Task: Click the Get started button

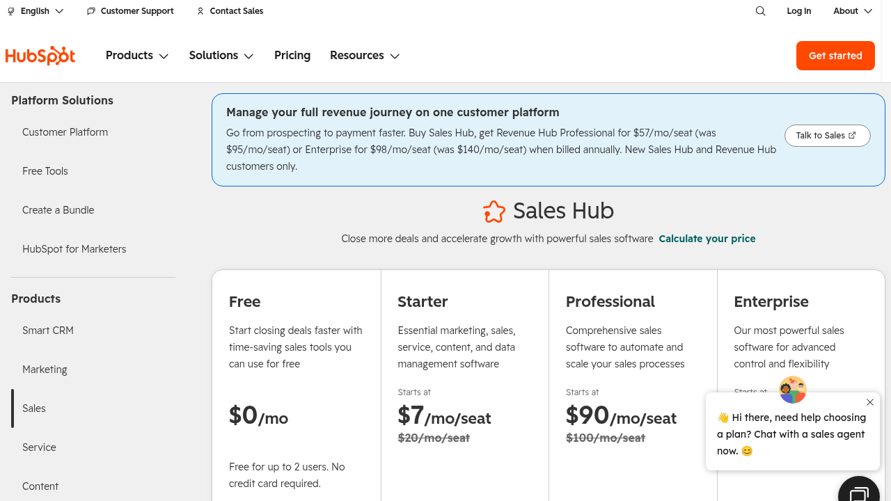Action: [x=835, y=56]
